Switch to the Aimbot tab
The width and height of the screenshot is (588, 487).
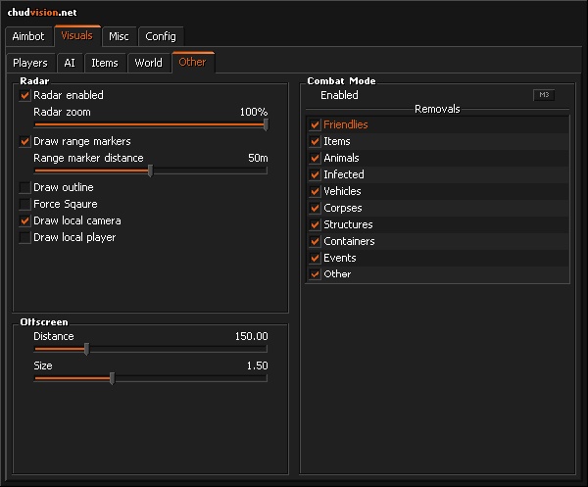28,36
